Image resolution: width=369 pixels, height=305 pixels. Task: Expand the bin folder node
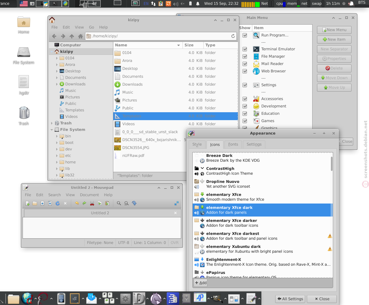[57, 136]
